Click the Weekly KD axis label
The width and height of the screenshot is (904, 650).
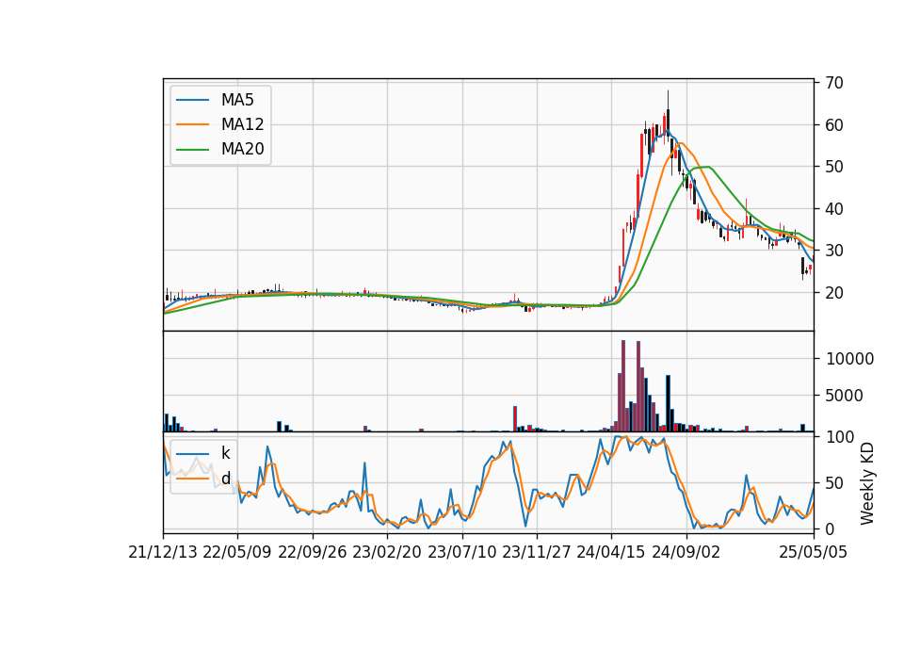tap(866, 483)
